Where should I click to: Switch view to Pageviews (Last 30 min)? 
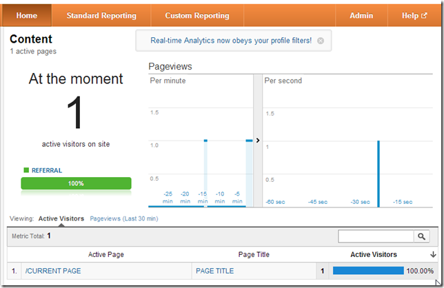coord(124,218)
